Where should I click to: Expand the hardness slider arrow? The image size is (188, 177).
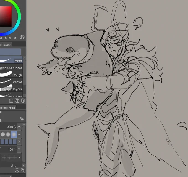(19, 142)
